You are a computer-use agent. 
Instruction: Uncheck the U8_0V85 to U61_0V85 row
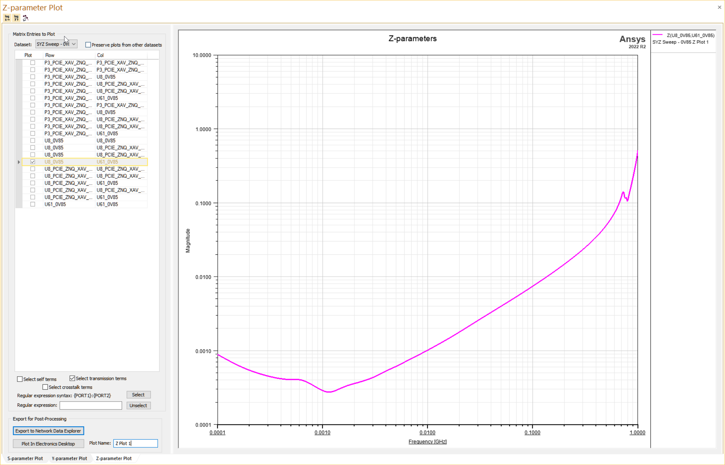[33, 162]
